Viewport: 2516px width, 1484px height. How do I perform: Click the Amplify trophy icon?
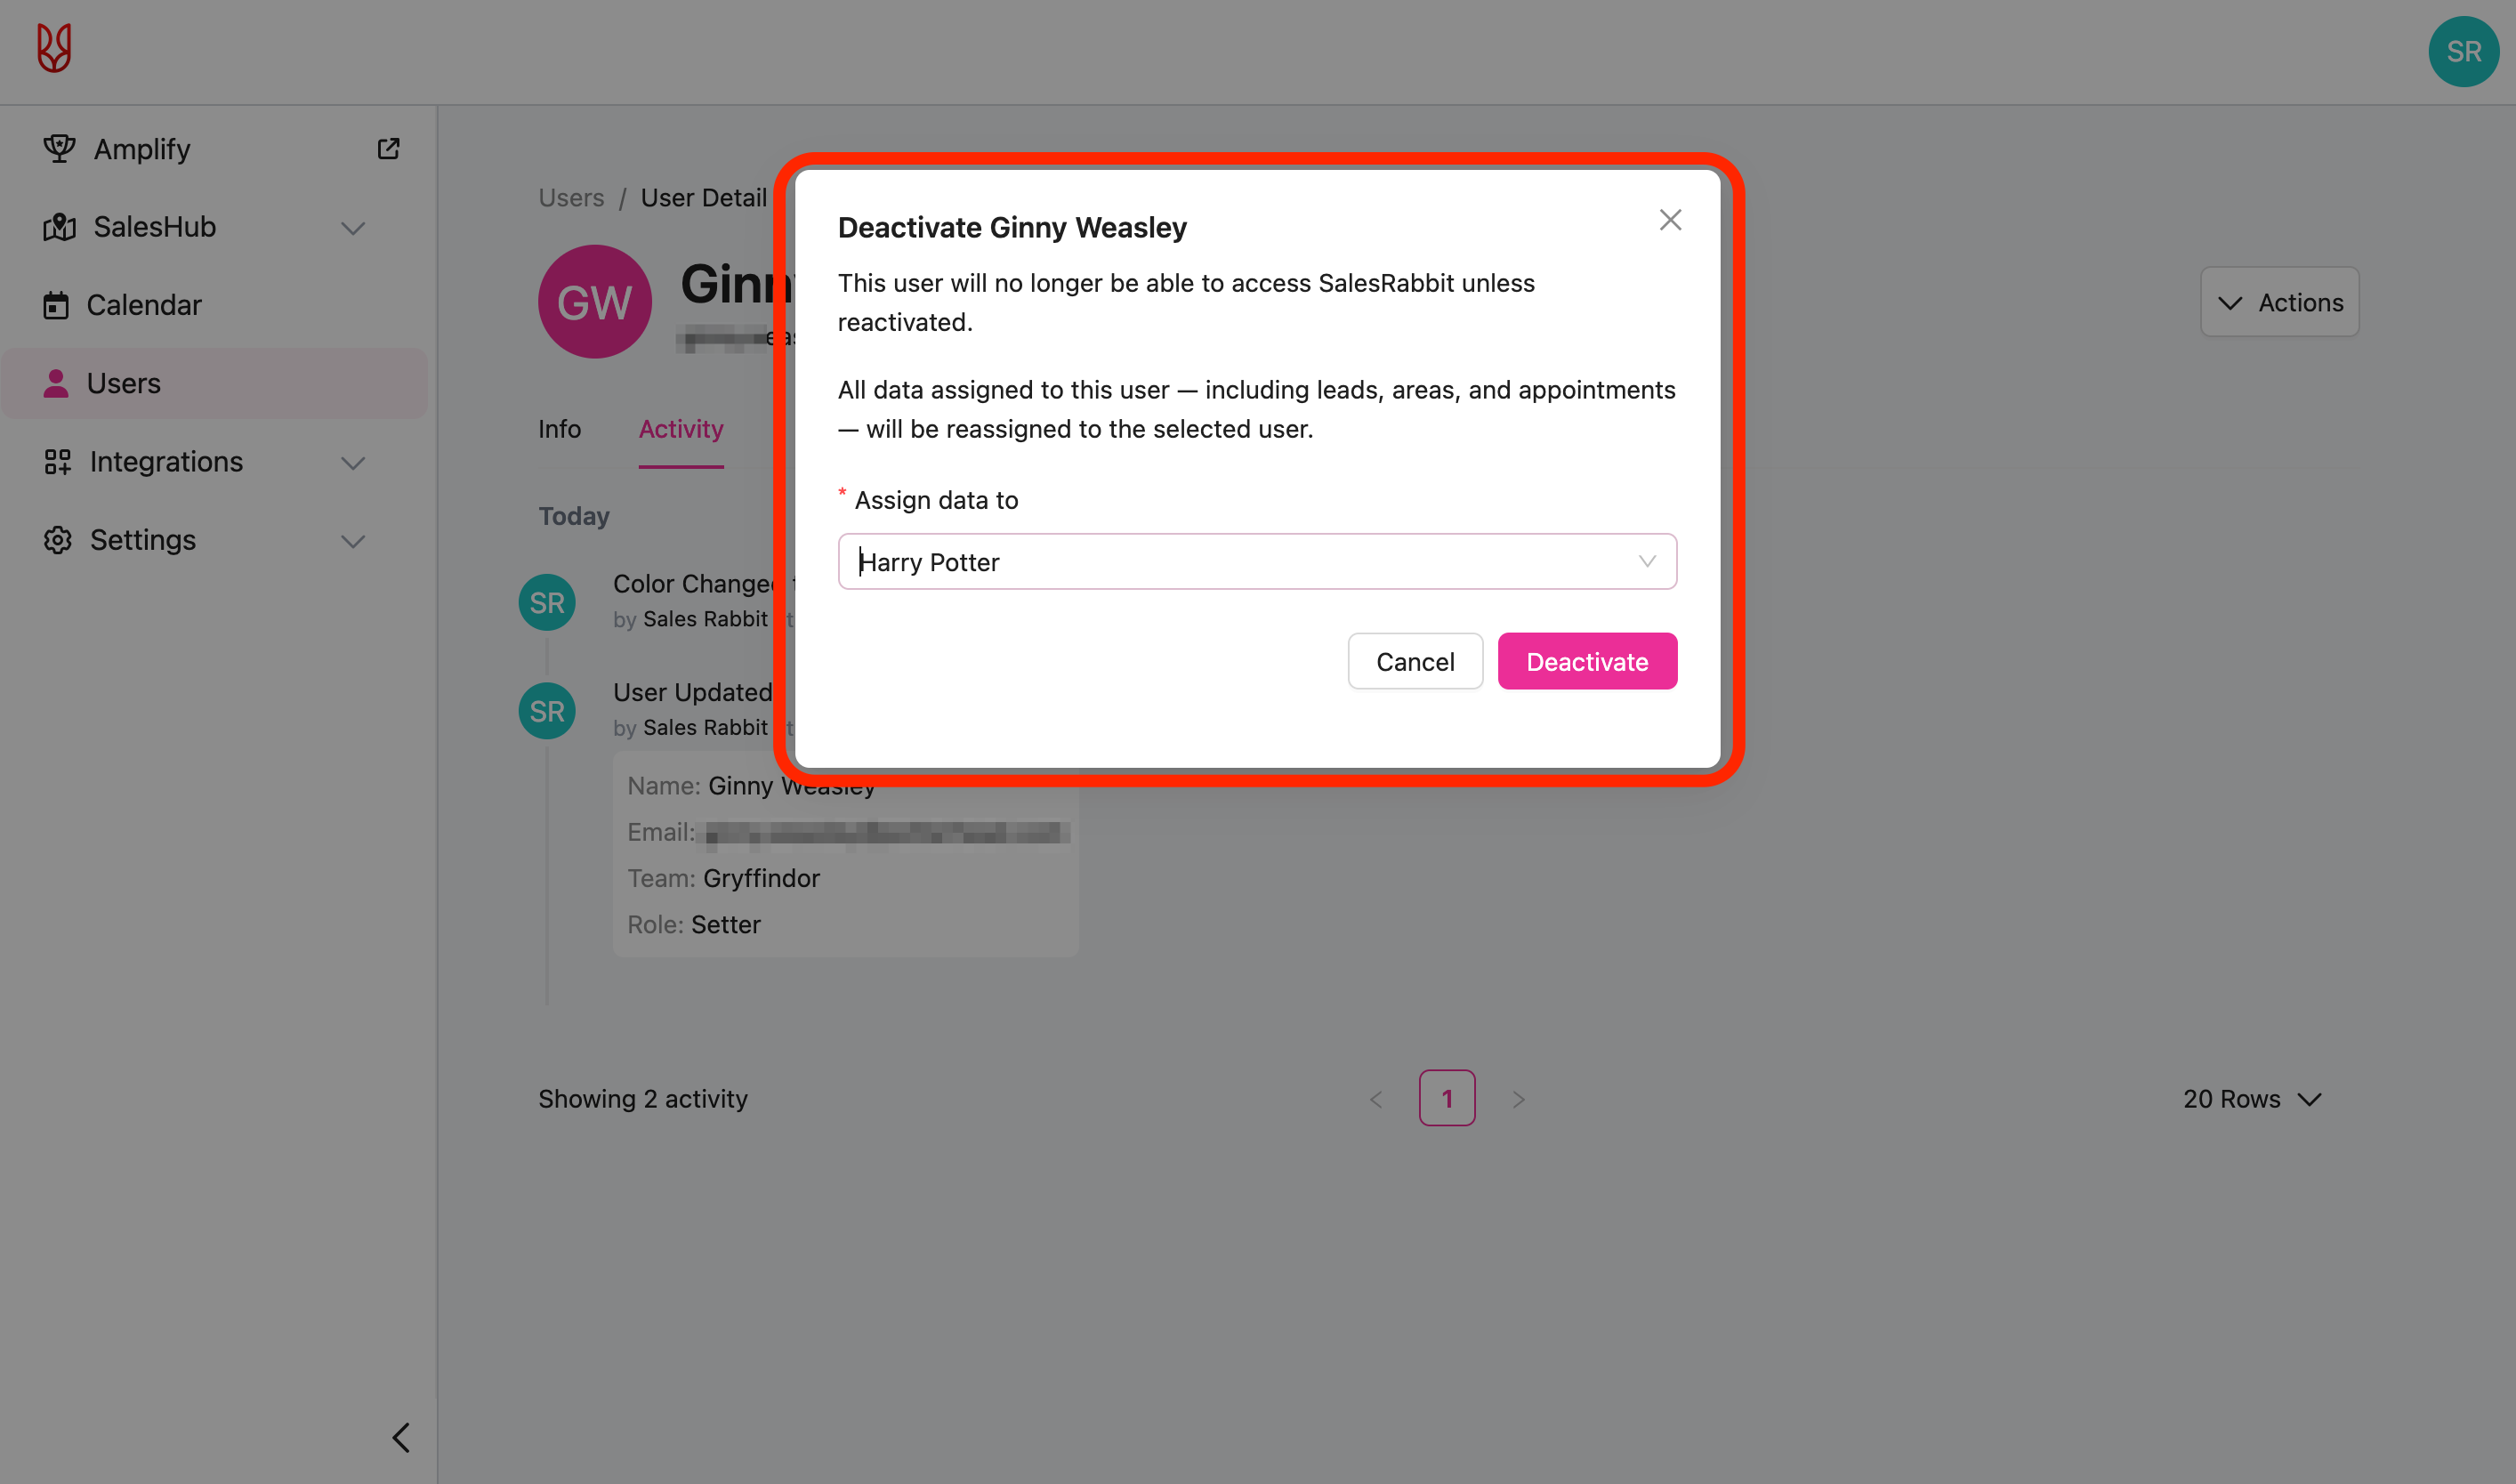point(59,149)
